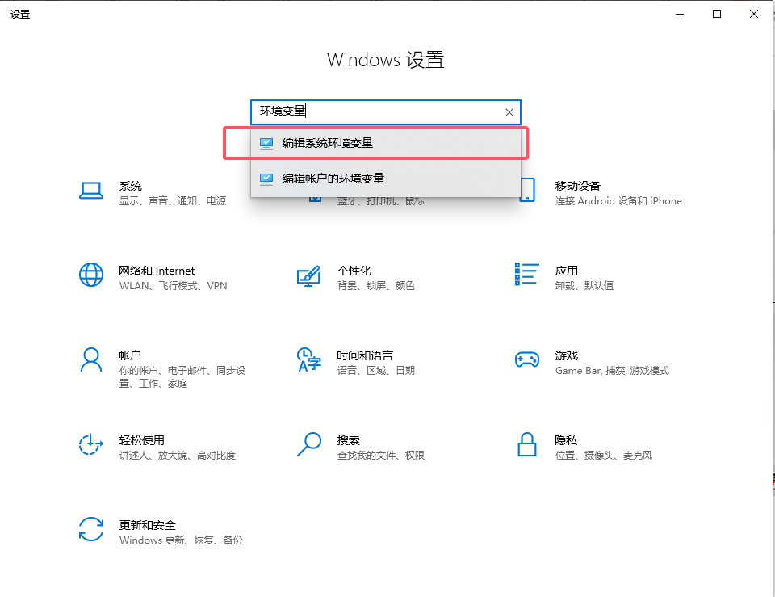Open the 移动设备 phone icon
Screen dimensions: 775x597
click(x=527, y=190)
